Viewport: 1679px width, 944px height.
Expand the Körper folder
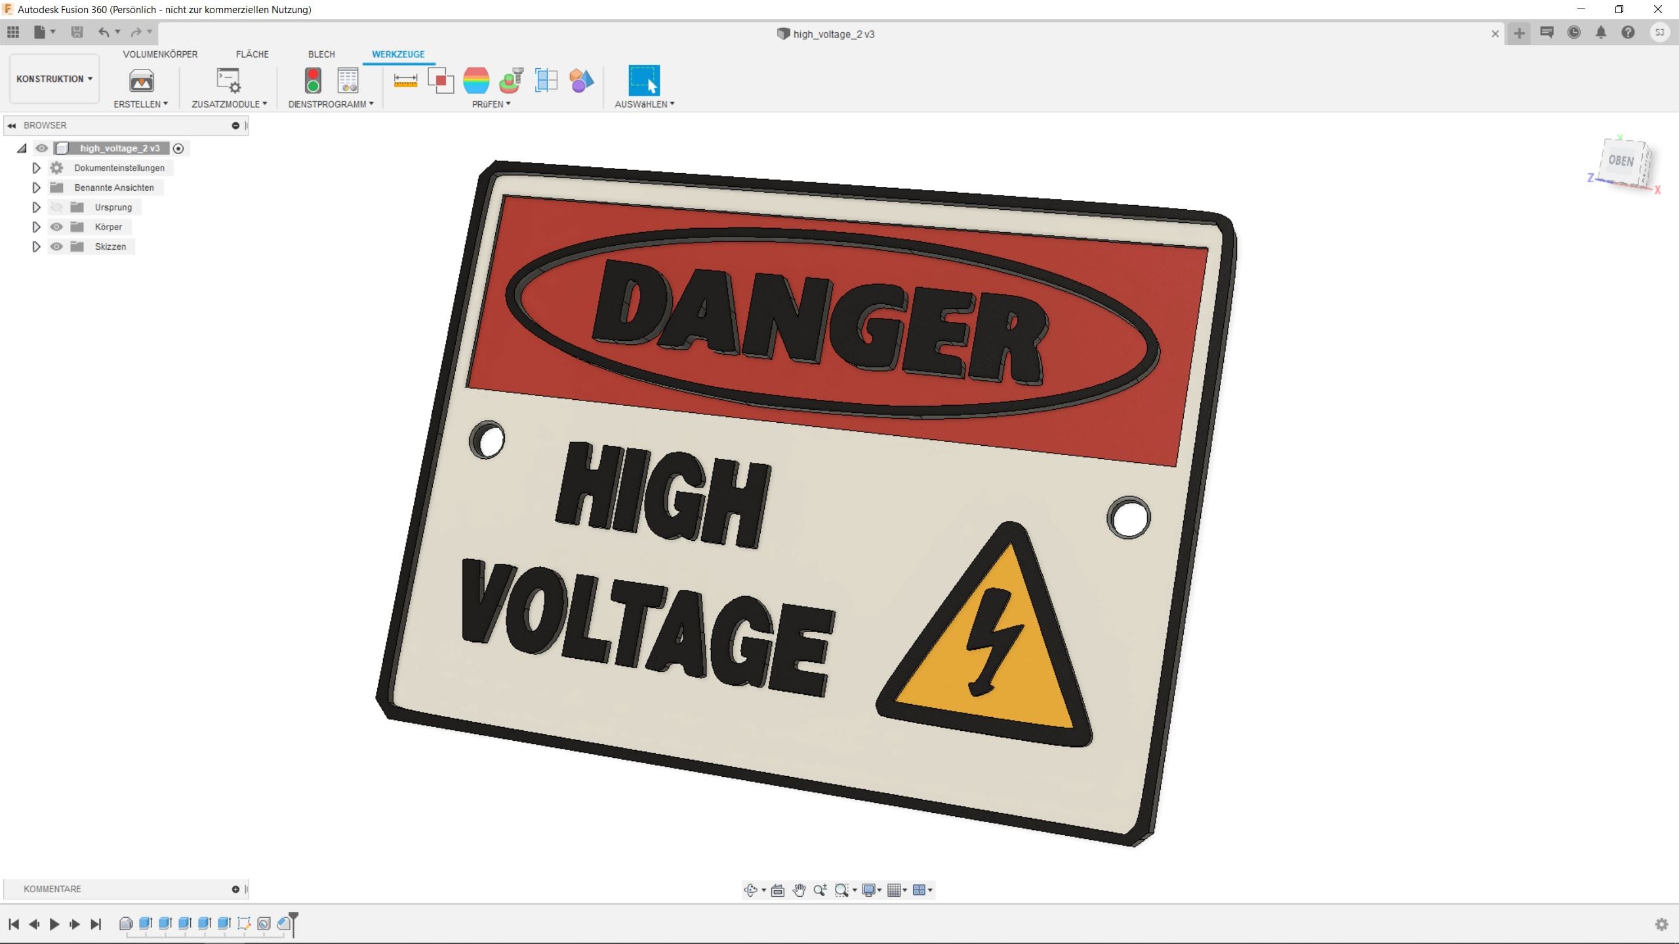[x=36, y=227]
